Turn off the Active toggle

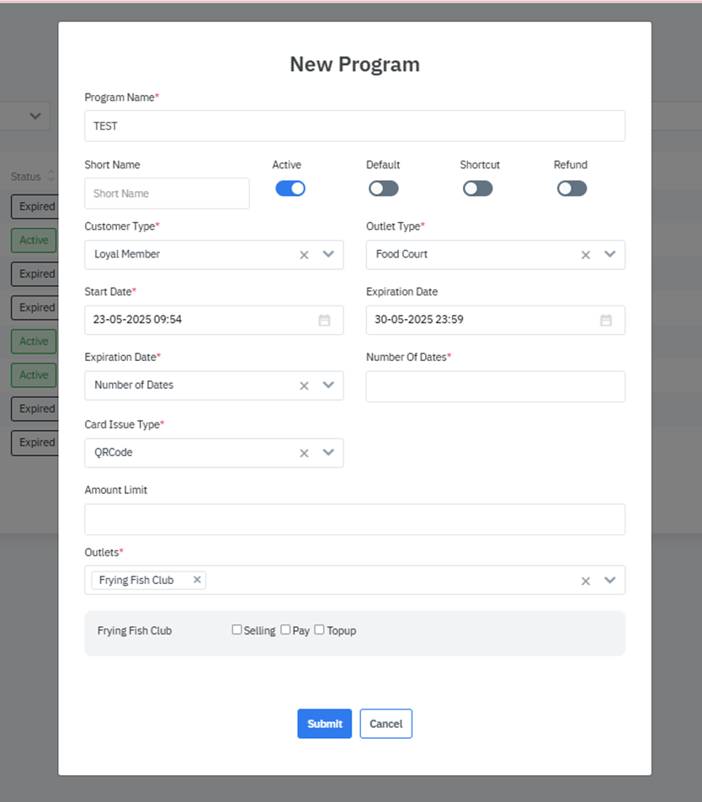pos(290,189)
